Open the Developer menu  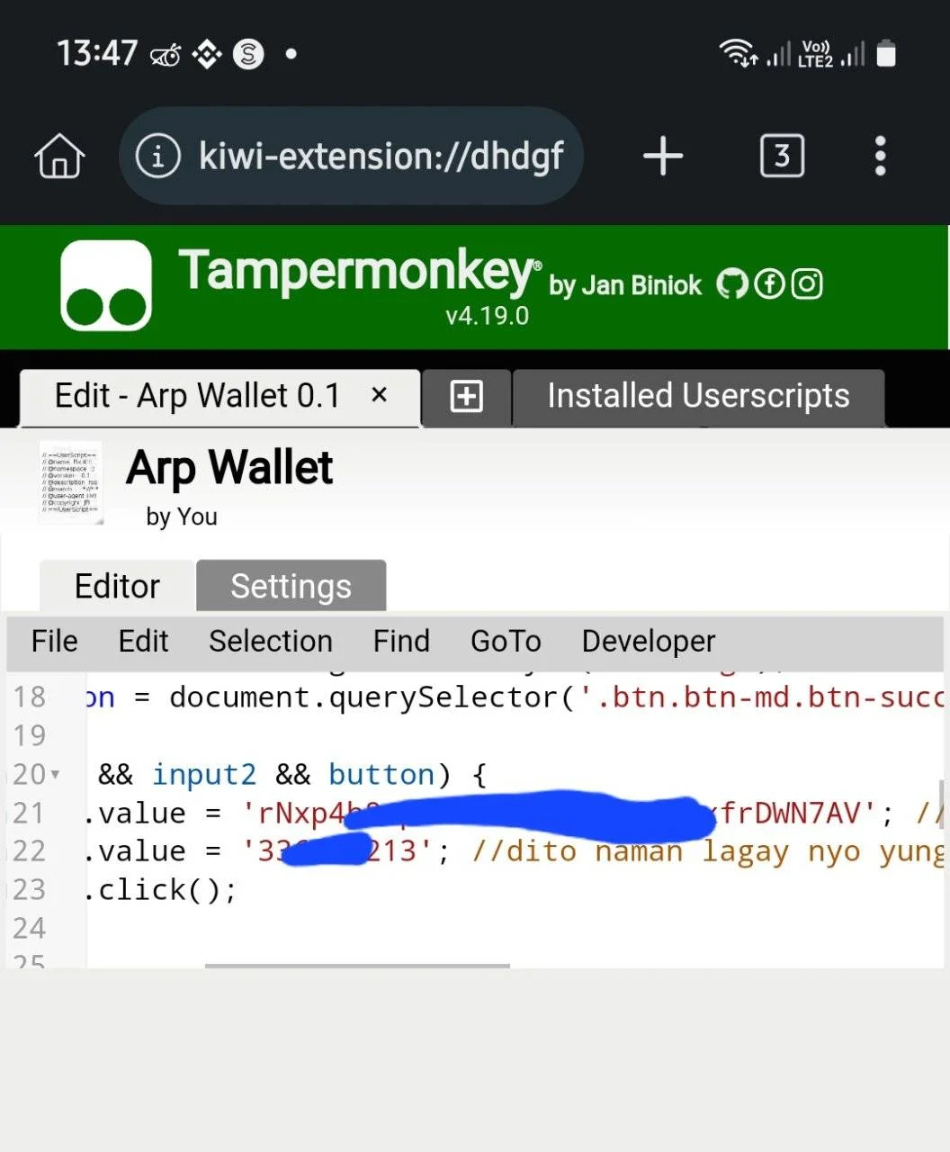click(x=649, y=641)
